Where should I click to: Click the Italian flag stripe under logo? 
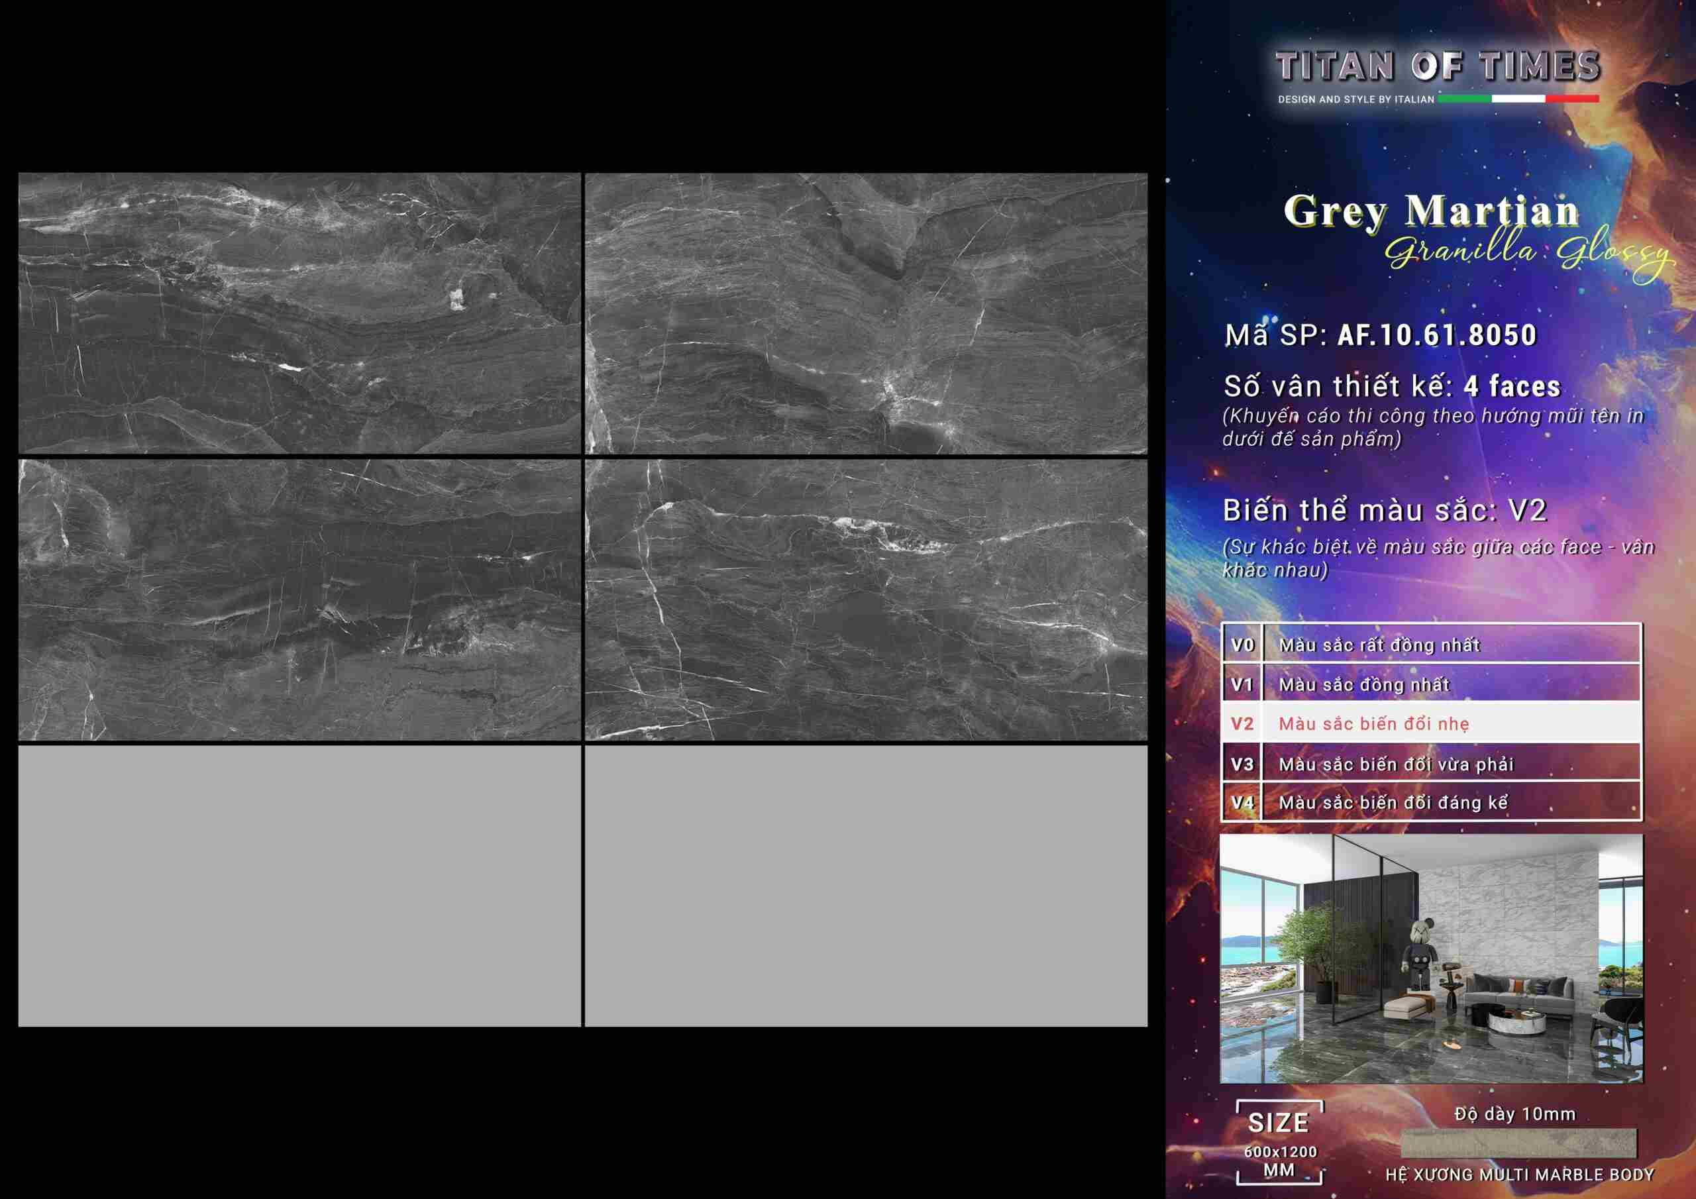tap(1518, 98)
